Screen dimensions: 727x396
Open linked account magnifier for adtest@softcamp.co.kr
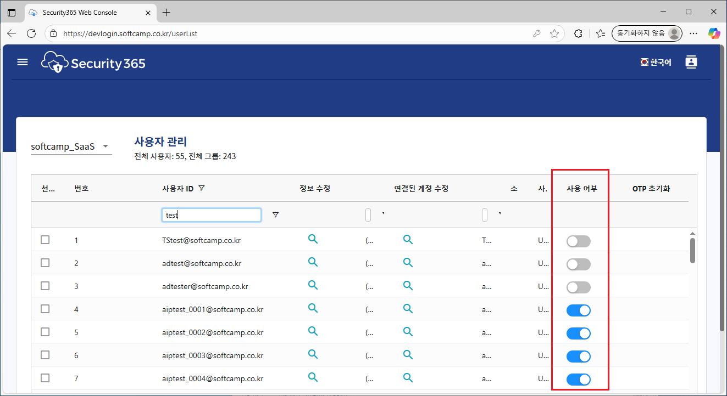pos(408,262)
